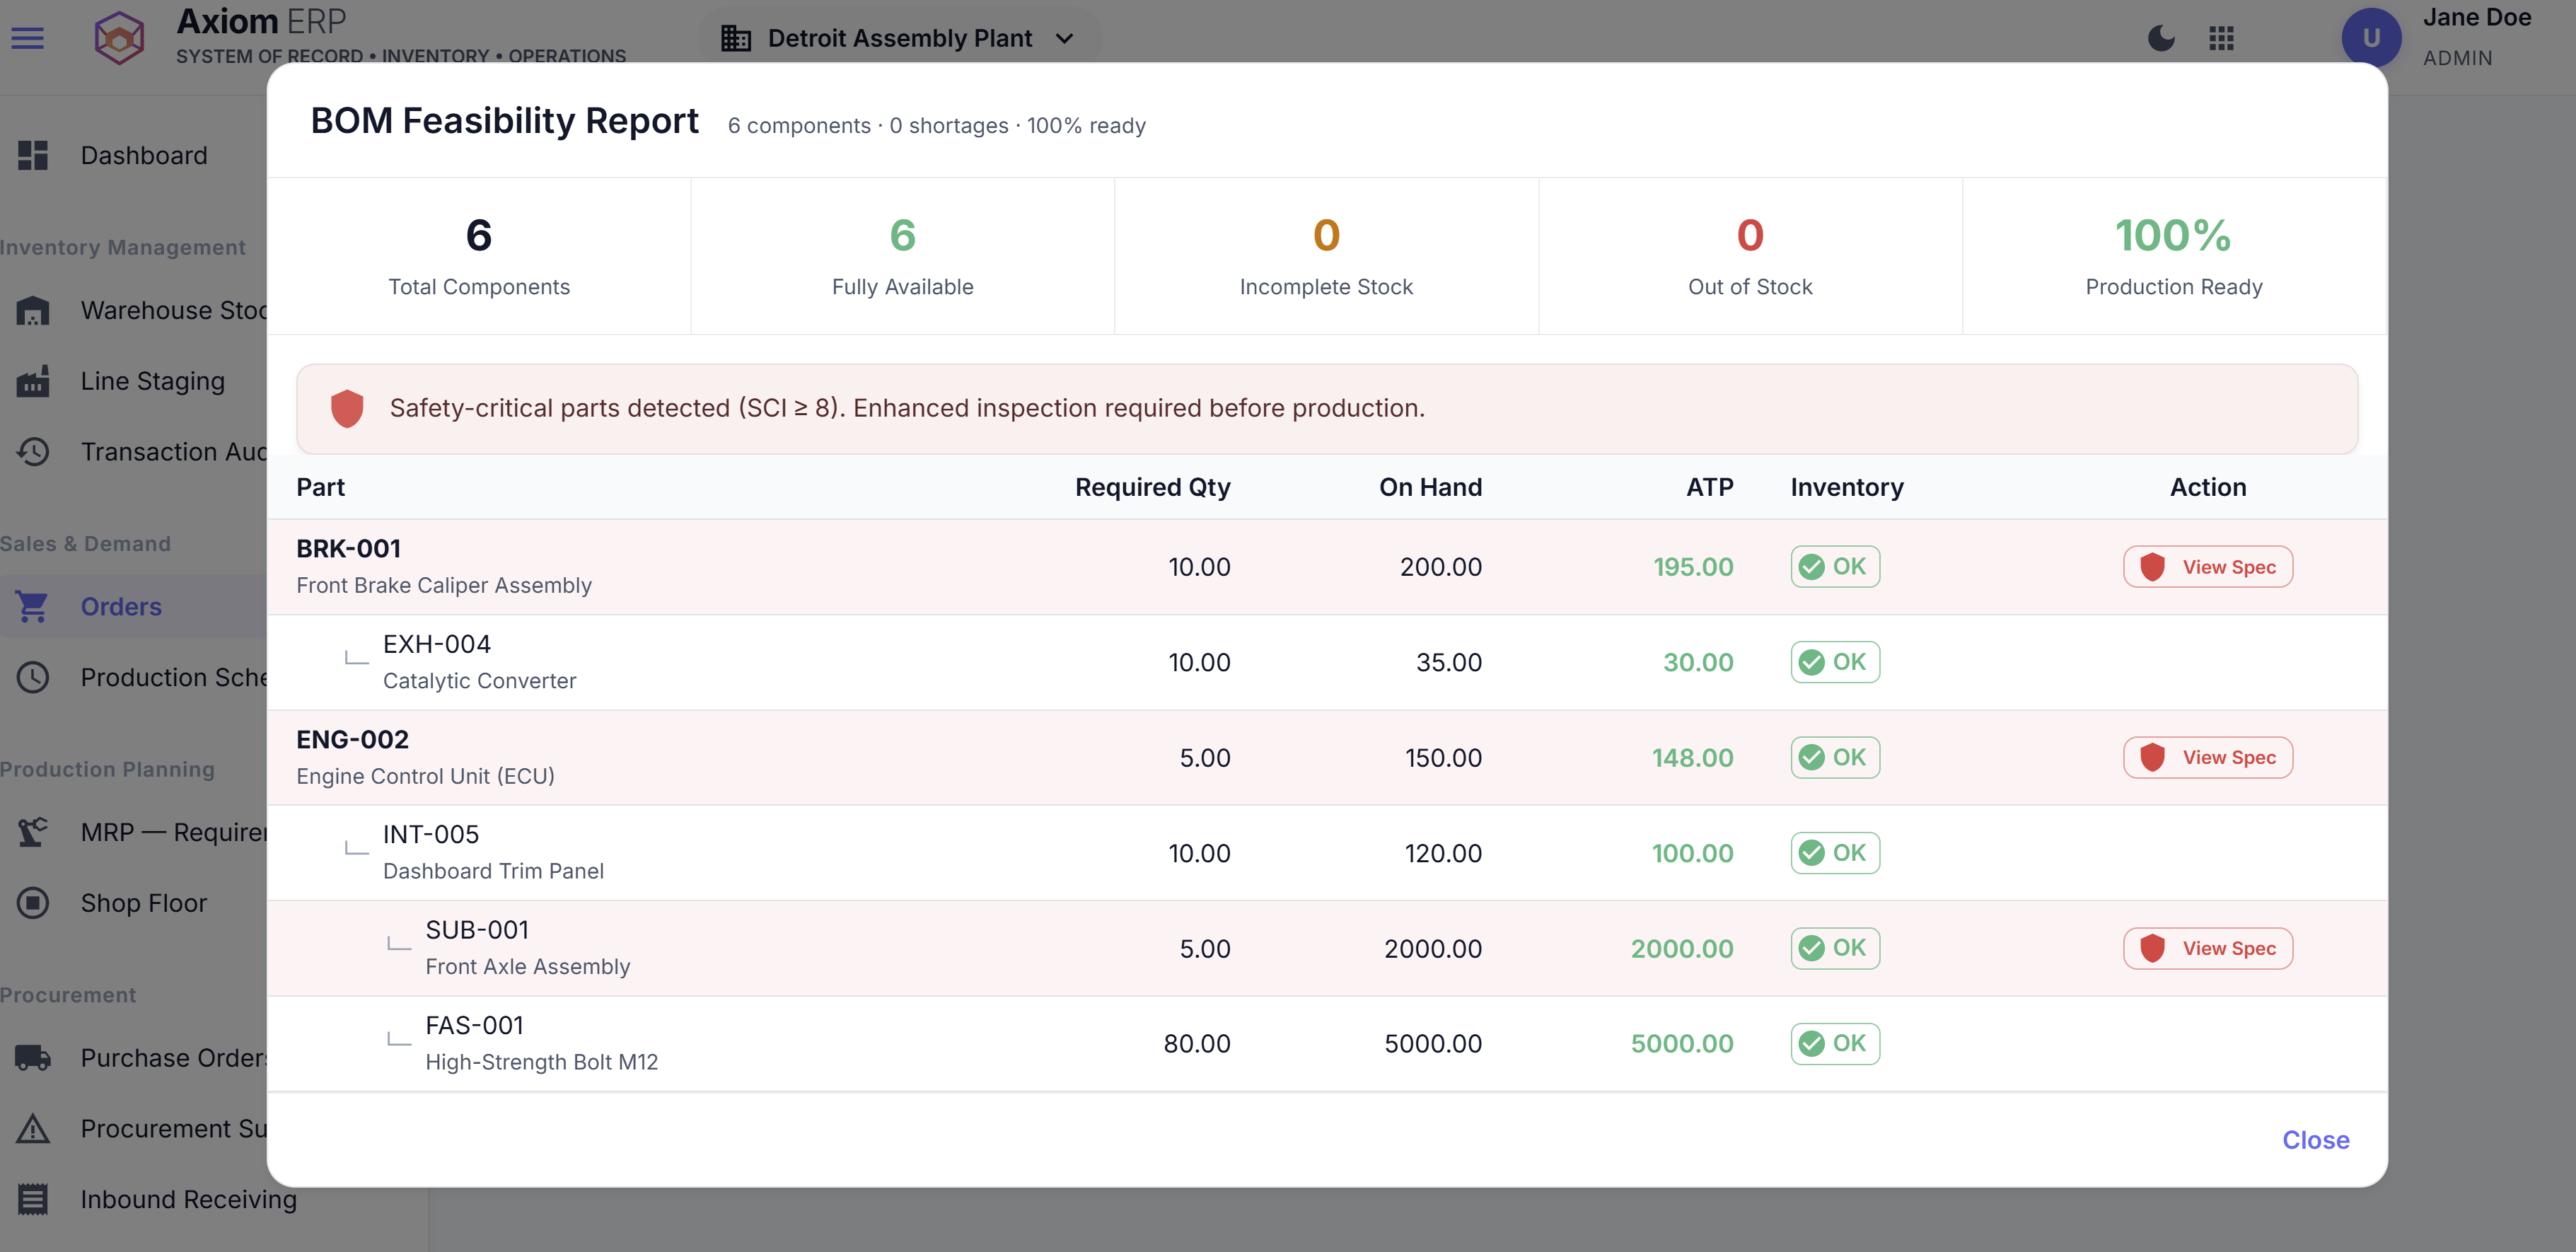Expand the Detroit Assembly Plant selector
The height and width of the screenshot is (1252, 2576).
click(900, 38)
